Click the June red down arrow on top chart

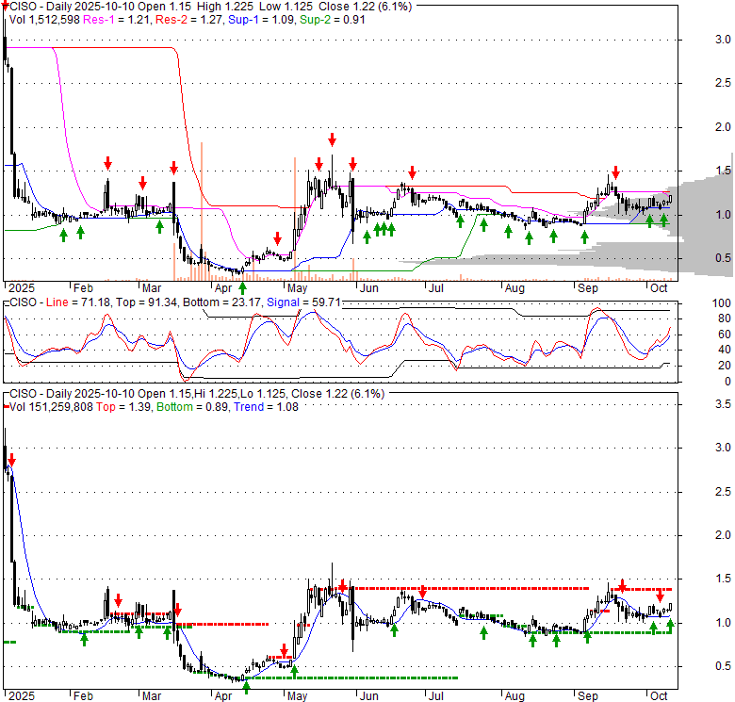[412, 172]
